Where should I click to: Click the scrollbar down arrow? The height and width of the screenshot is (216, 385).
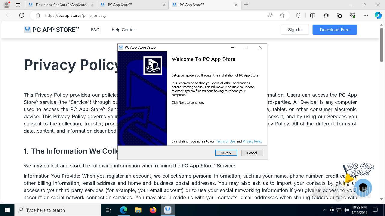click(x=382, y=199)
